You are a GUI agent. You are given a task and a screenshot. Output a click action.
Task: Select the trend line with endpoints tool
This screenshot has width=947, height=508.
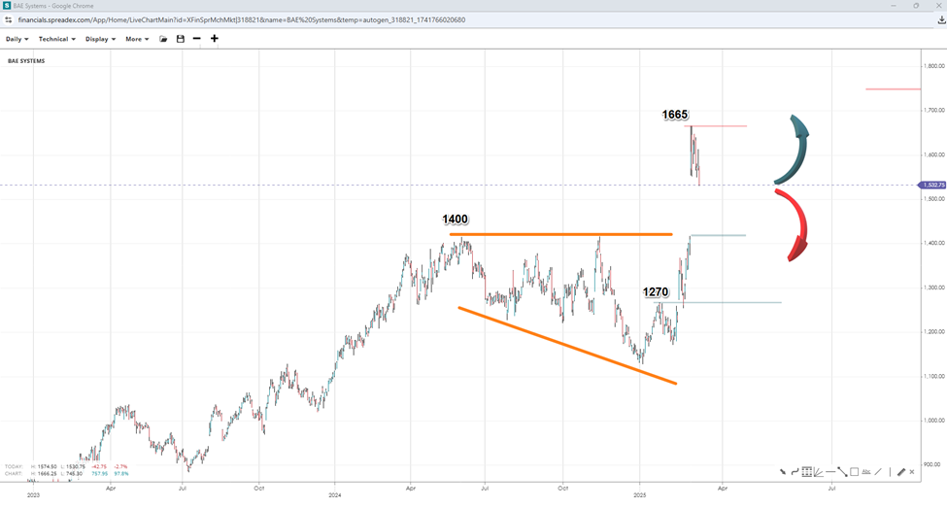click(842, 472)
